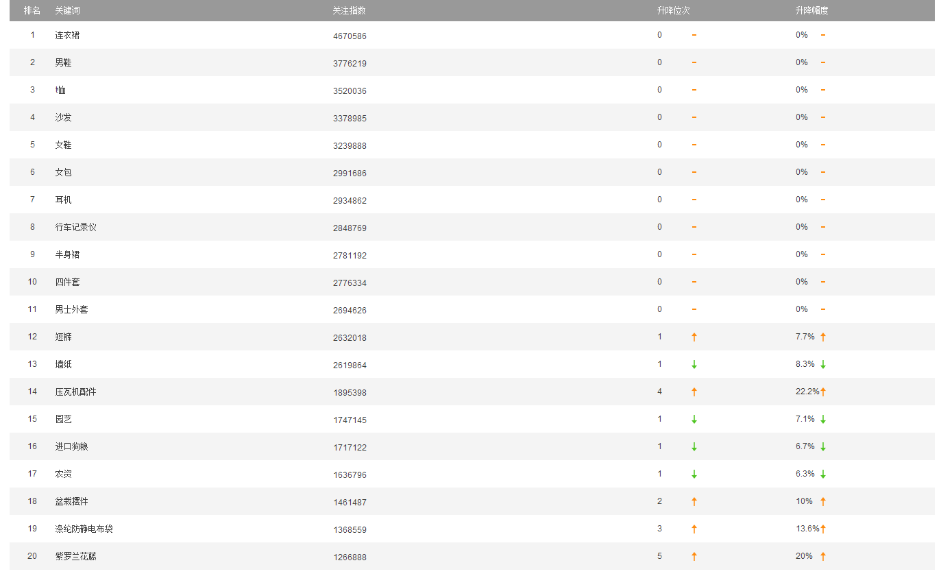Select the 升降幅度 column header
This screenshot has height=576, width=941.
811,10
